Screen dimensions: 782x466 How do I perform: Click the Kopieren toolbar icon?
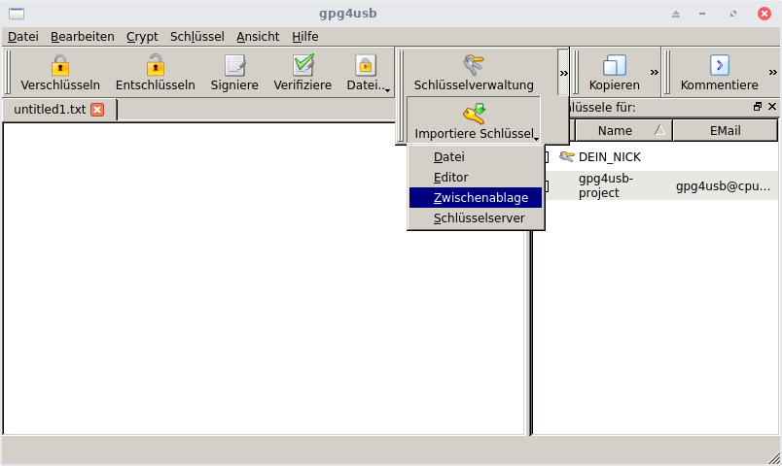point(615,65)
